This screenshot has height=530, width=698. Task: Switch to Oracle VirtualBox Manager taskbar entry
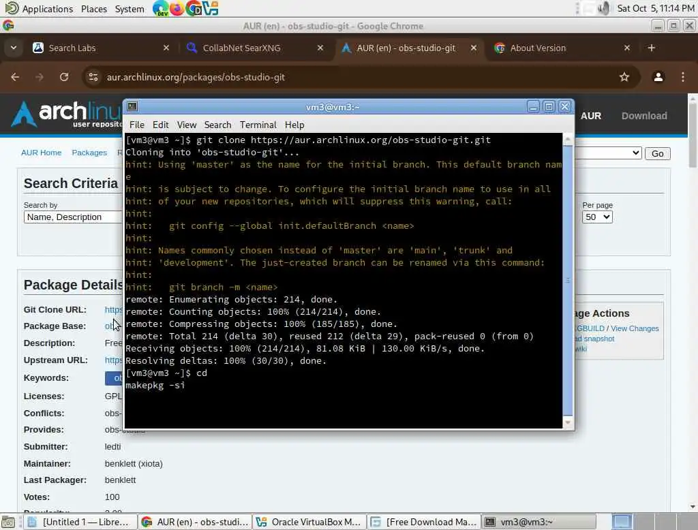click(x=309, y=522)
